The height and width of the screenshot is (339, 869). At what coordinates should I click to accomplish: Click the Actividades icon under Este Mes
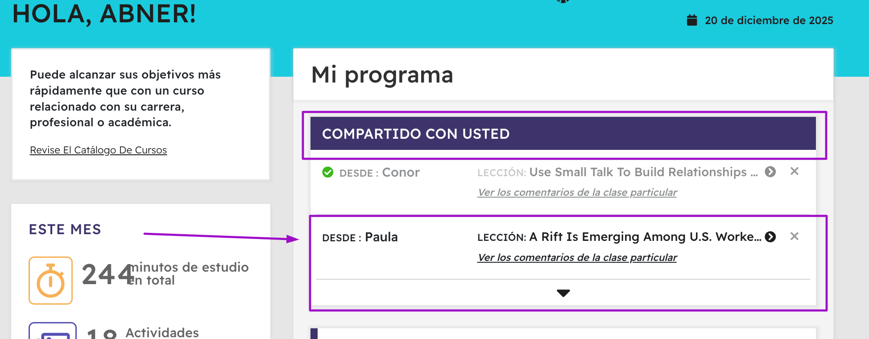click(x=53, y=331)
